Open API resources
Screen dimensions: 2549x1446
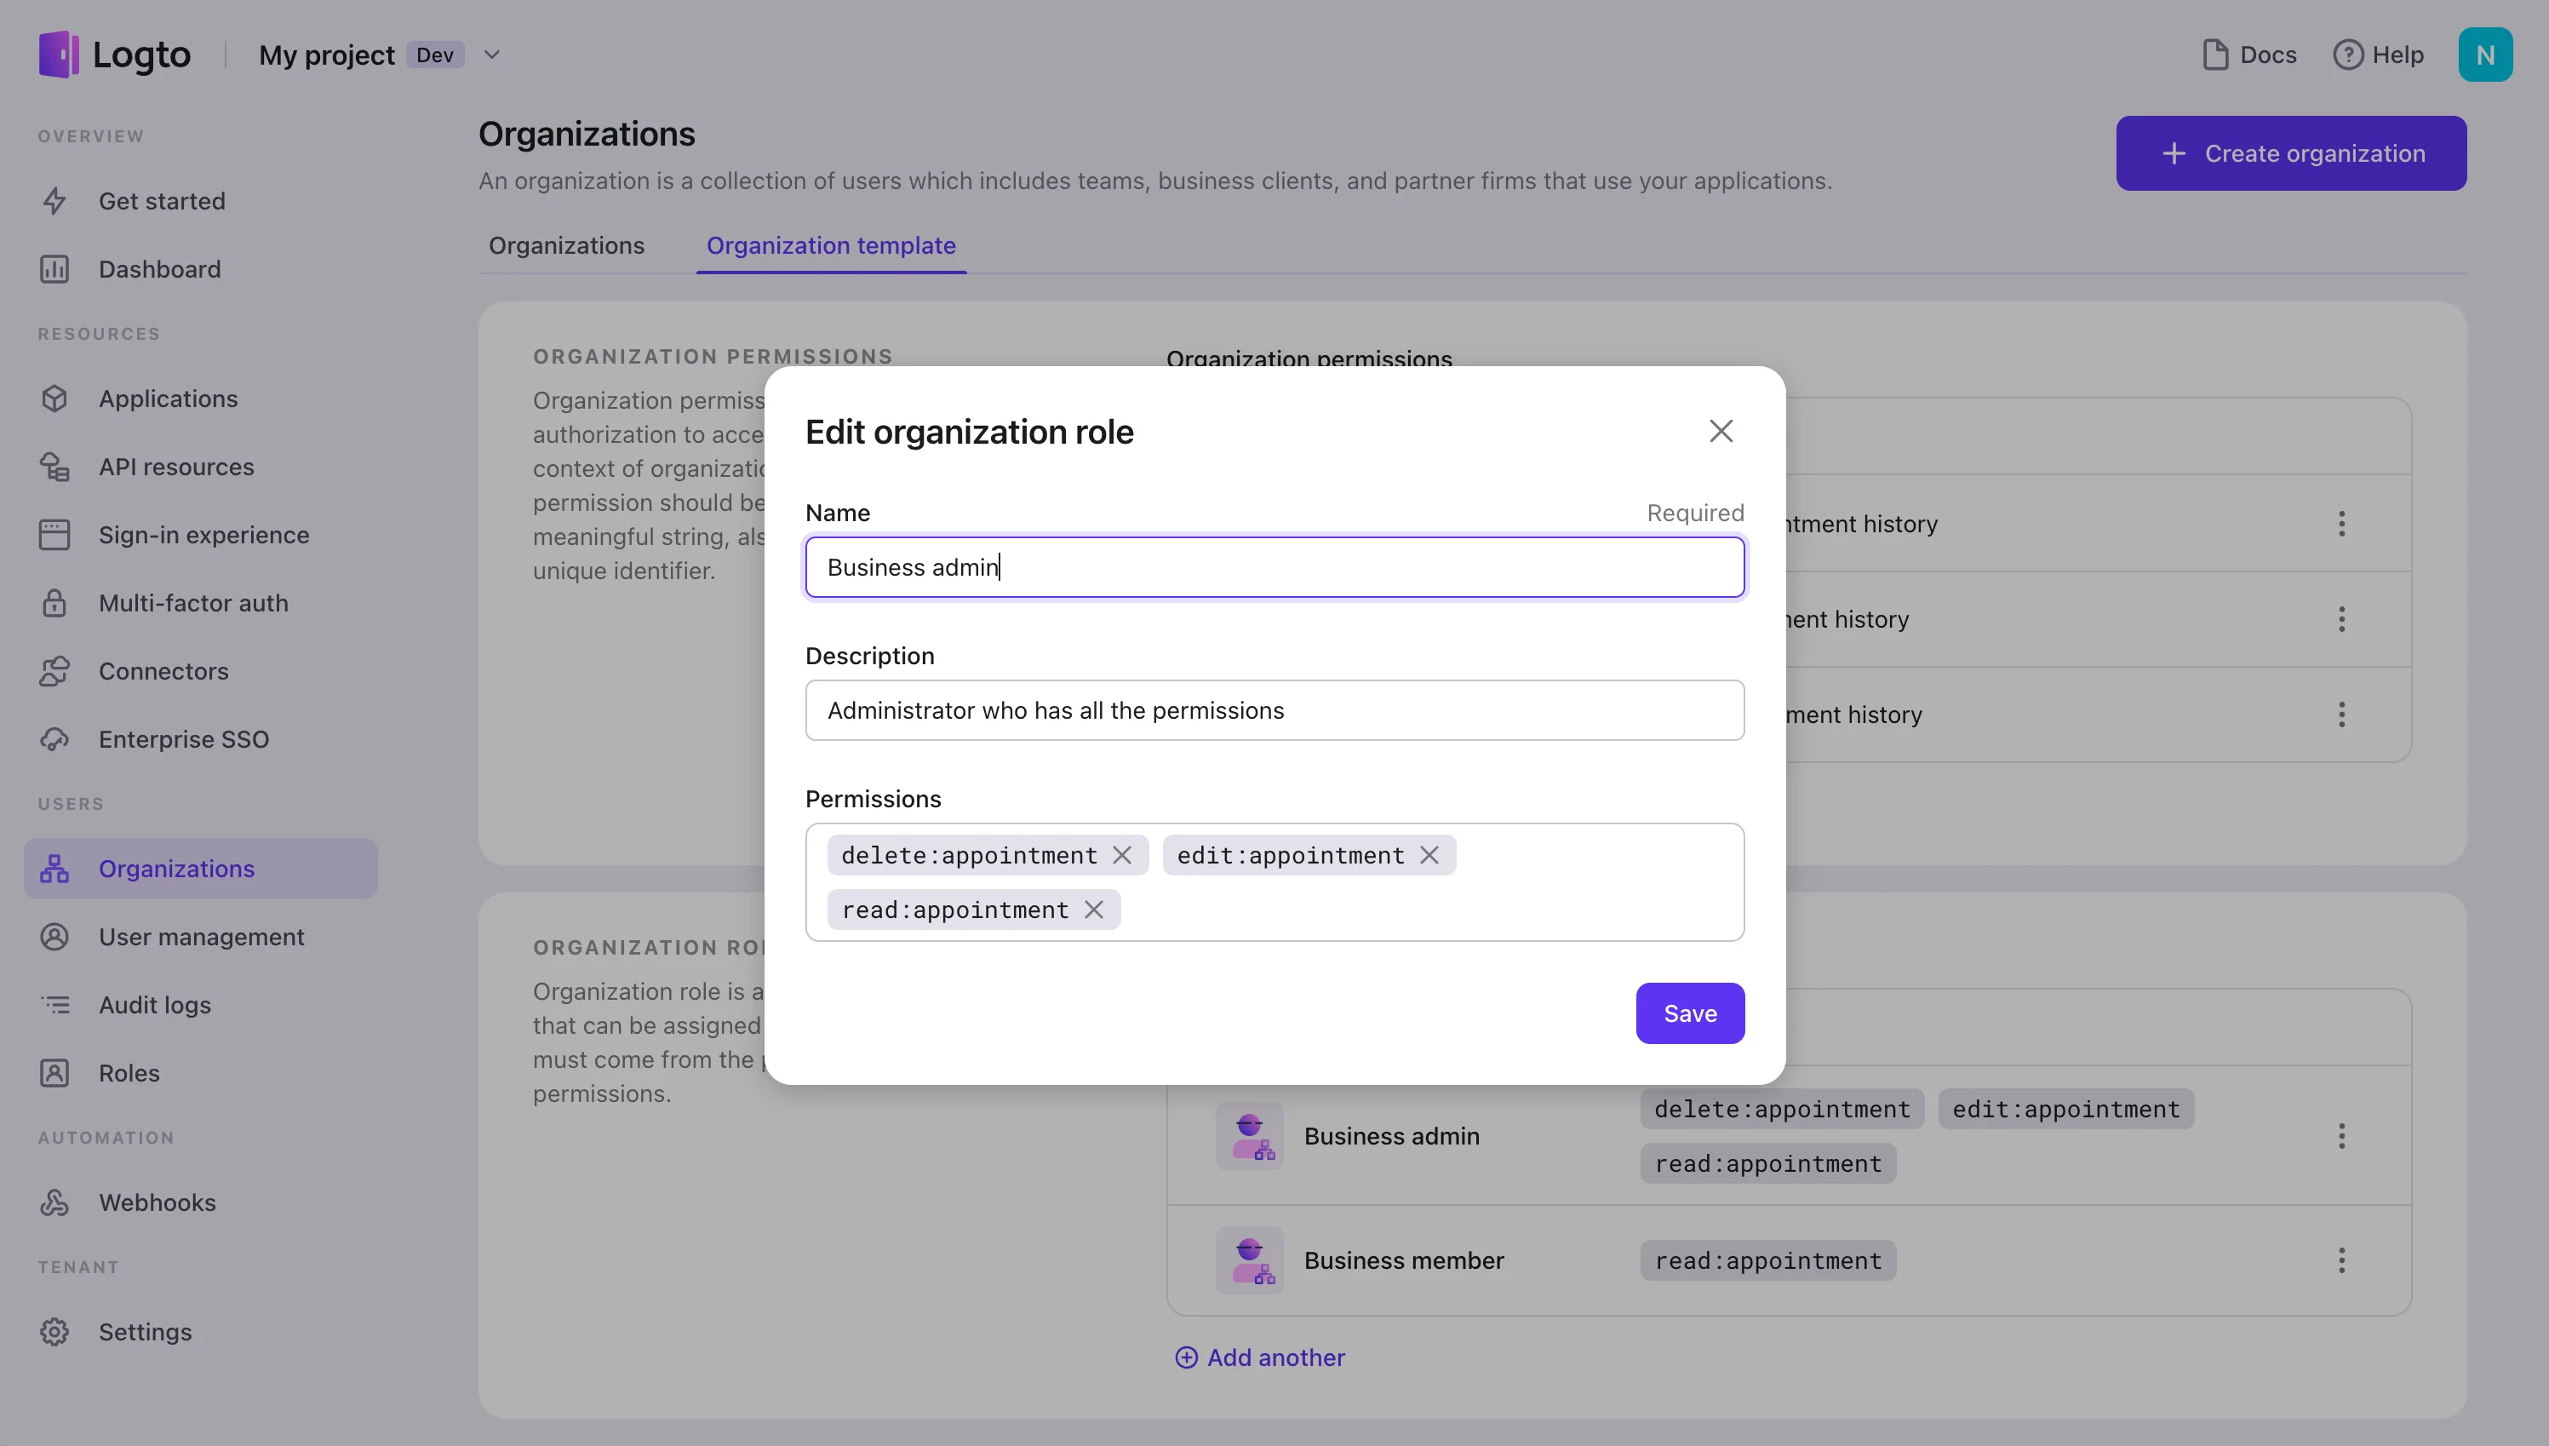(x=175, y=466)
